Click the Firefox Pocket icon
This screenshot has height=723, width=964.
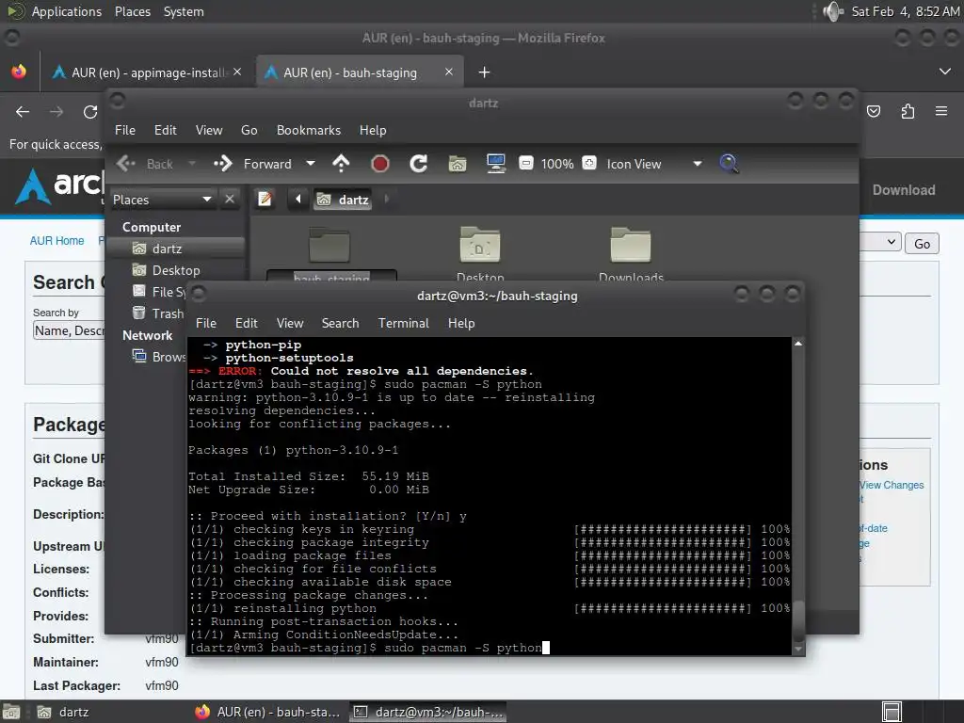click(874, 111)
